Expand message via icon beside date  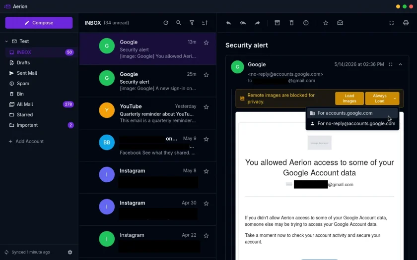[x=390, y=64]
